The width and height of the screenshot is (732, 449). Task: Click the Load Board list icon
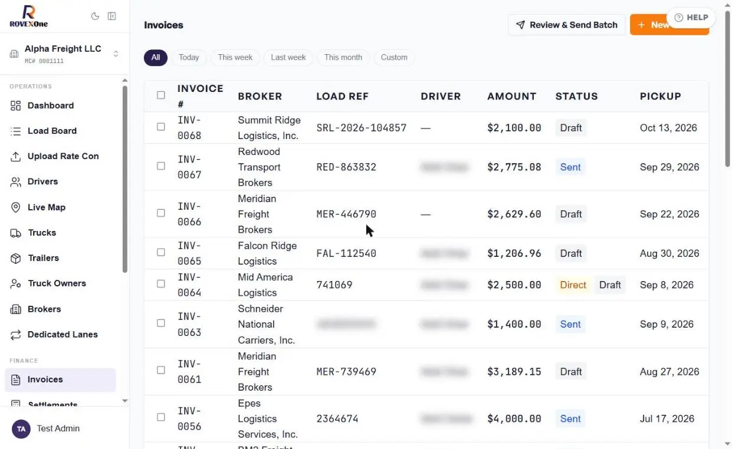(16, 131)
